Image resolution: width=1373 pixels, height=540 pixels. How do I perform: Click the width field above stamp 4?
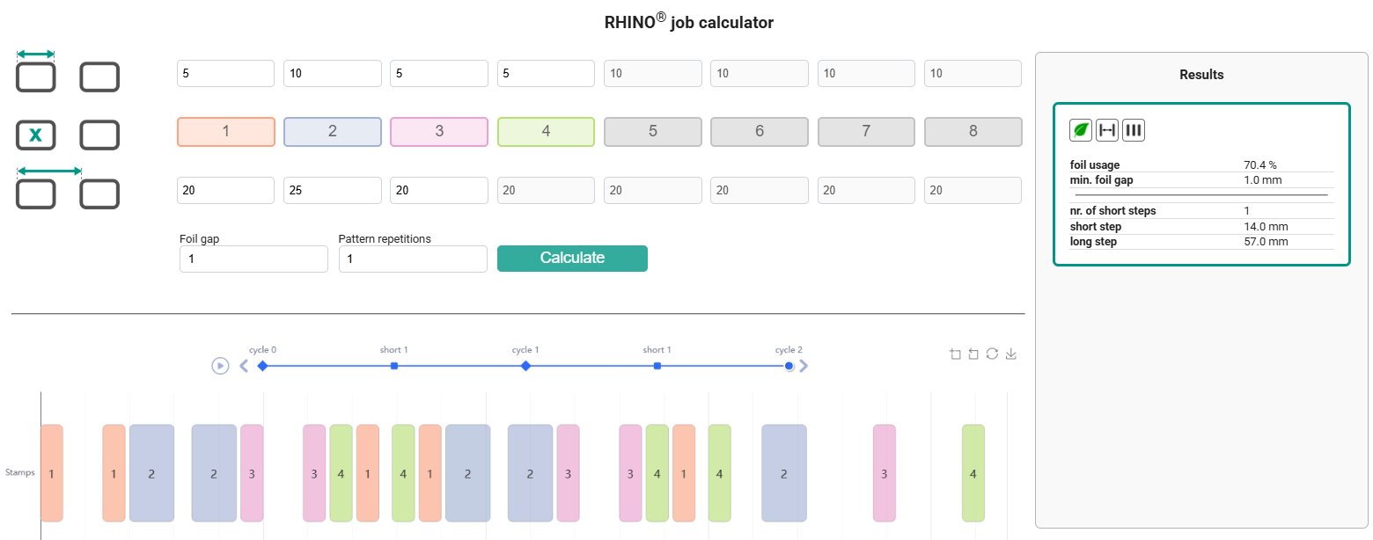click(x=547, y=74)
